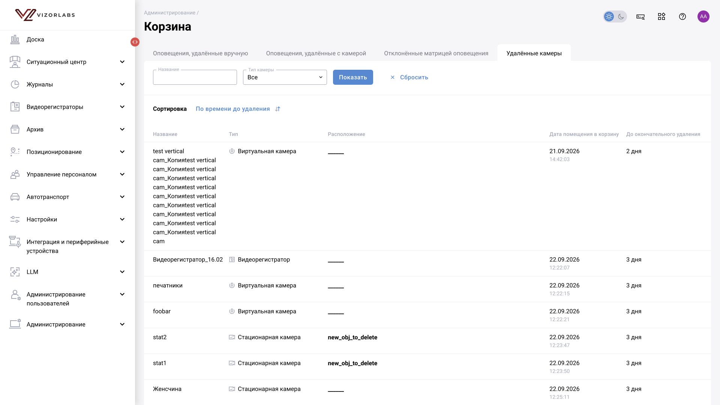Open the Отклонённые матрицей оповещения tab

click(436, 53)
